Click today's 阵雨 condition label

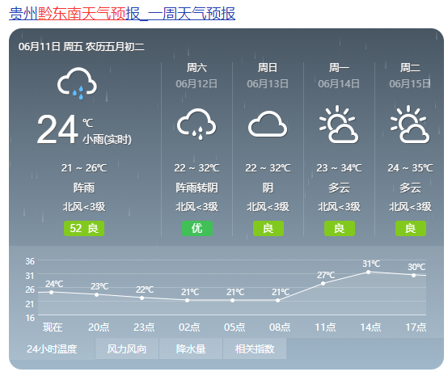(84, 188)
